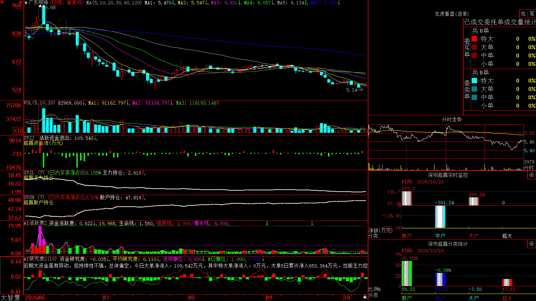Click the small red square icon top-left

pyautogui.click(x=1, y=2)
